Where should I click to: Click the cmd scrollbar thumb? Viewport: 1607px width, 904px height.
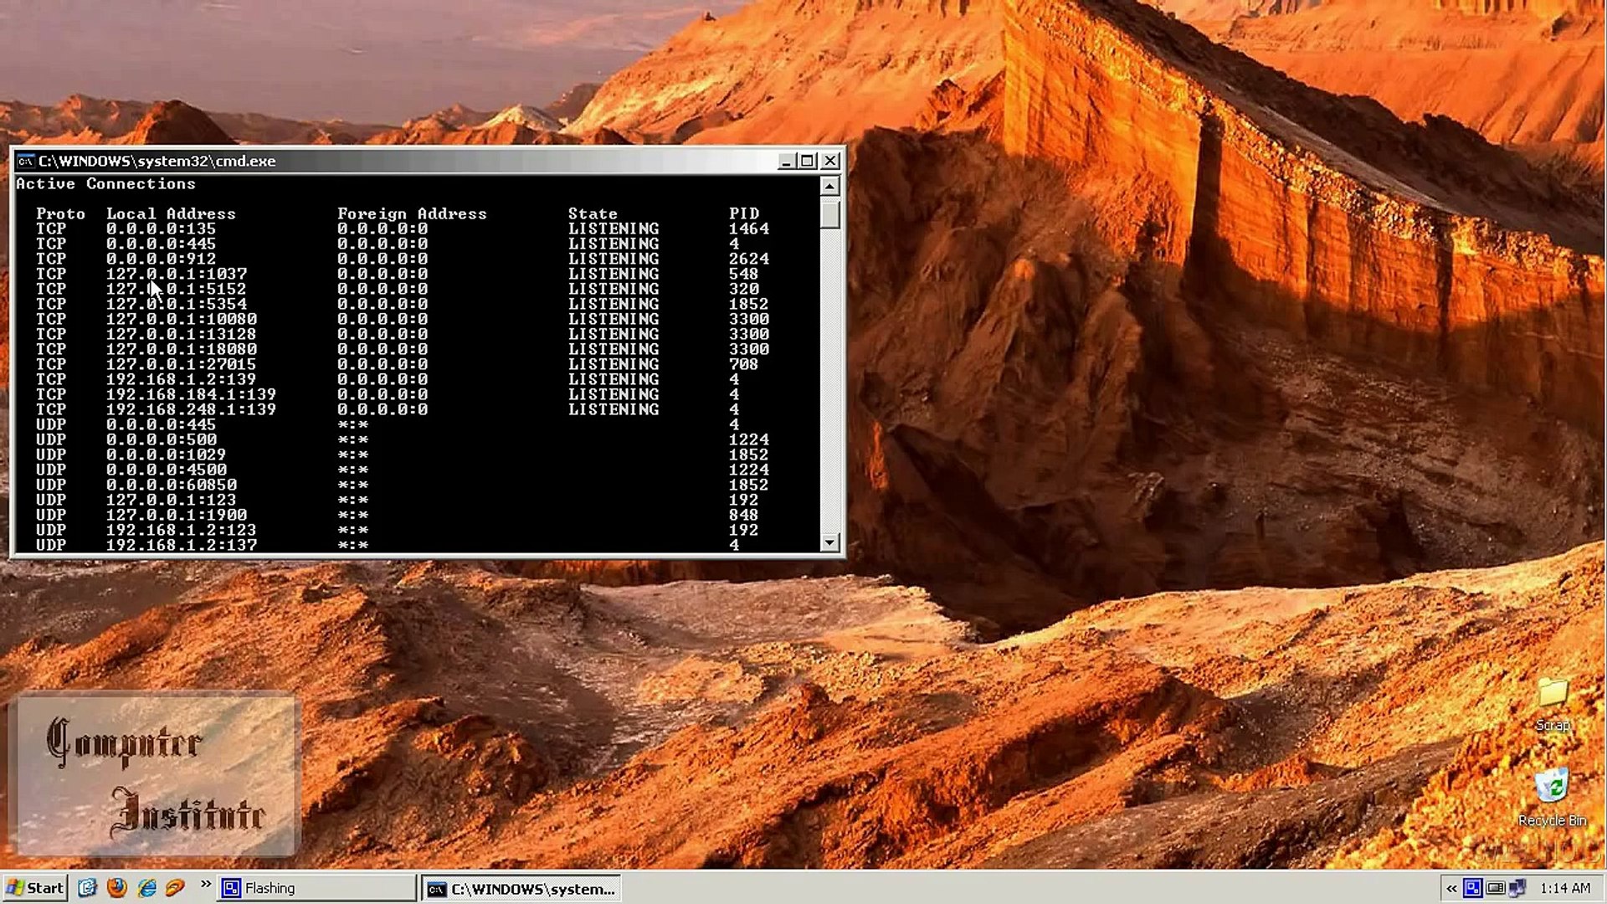click(829, 213)
